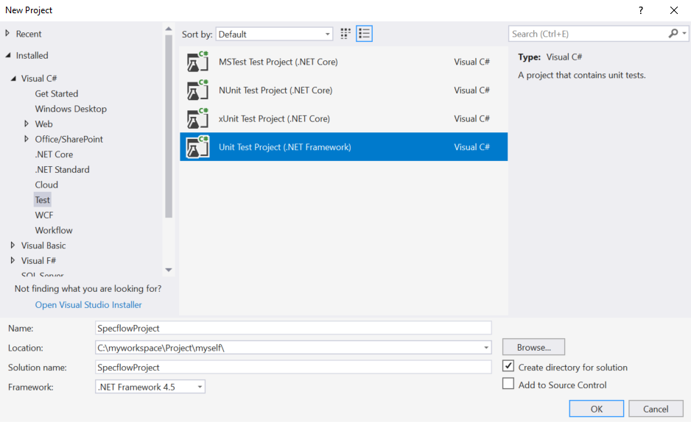Click the help question mark icon

coord(641,10)
